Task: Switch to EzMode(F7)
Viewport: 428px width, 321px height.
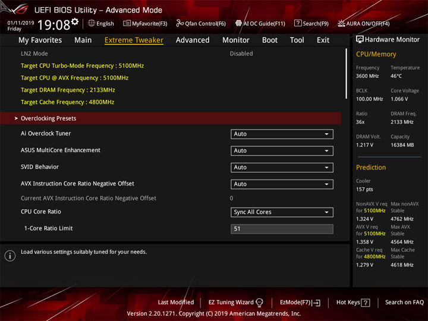Action: pos(300,303)
